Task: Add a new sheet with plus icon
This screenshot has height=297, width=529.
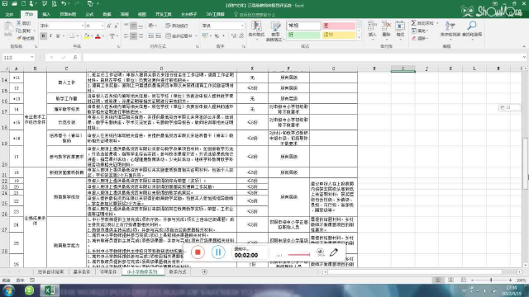Action: coord(204,271)
